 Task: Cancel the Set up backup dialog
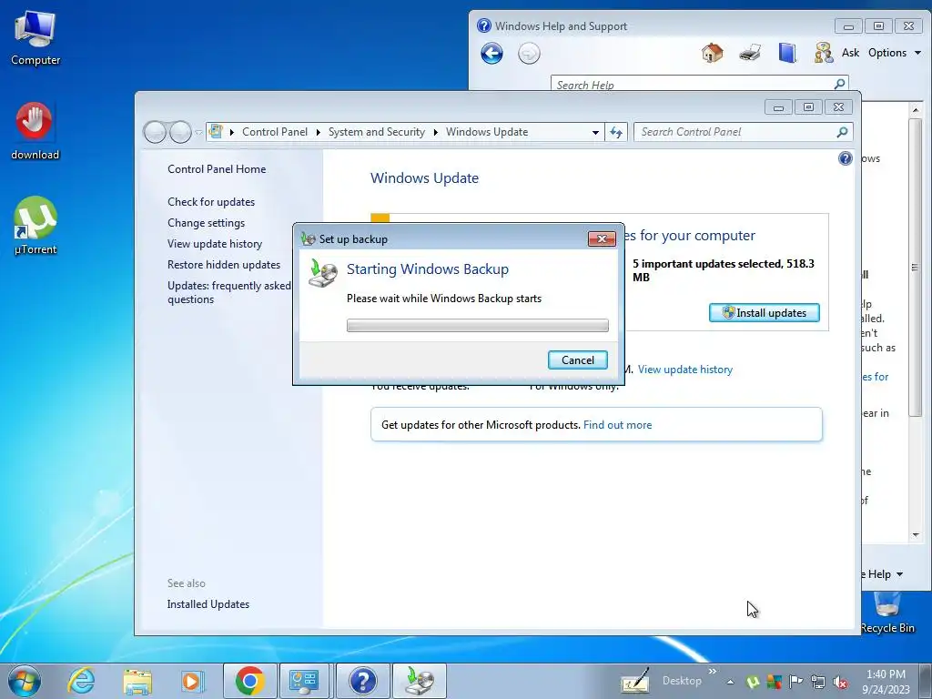tap(577, 360)
